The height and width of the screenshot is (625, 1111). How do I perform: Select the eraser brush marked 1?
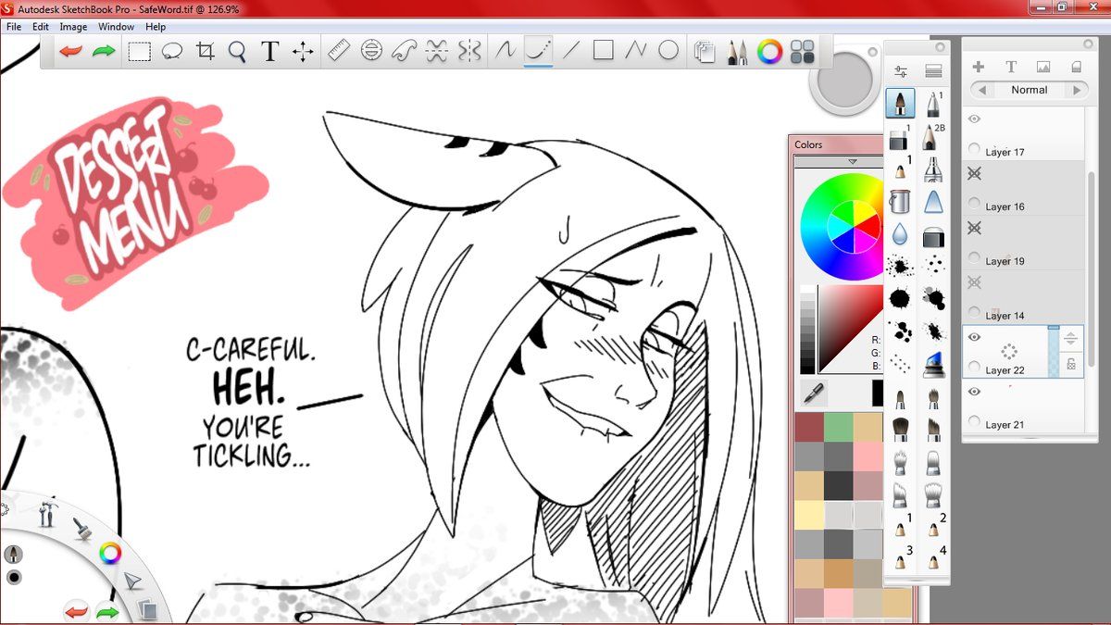900,137
